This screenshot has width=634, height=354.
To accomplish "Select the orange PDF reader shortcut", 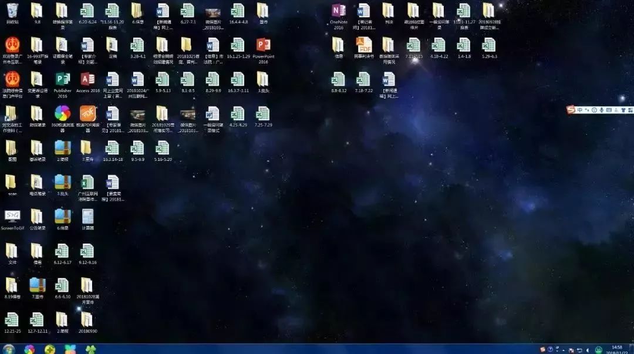I will [87, 113].
